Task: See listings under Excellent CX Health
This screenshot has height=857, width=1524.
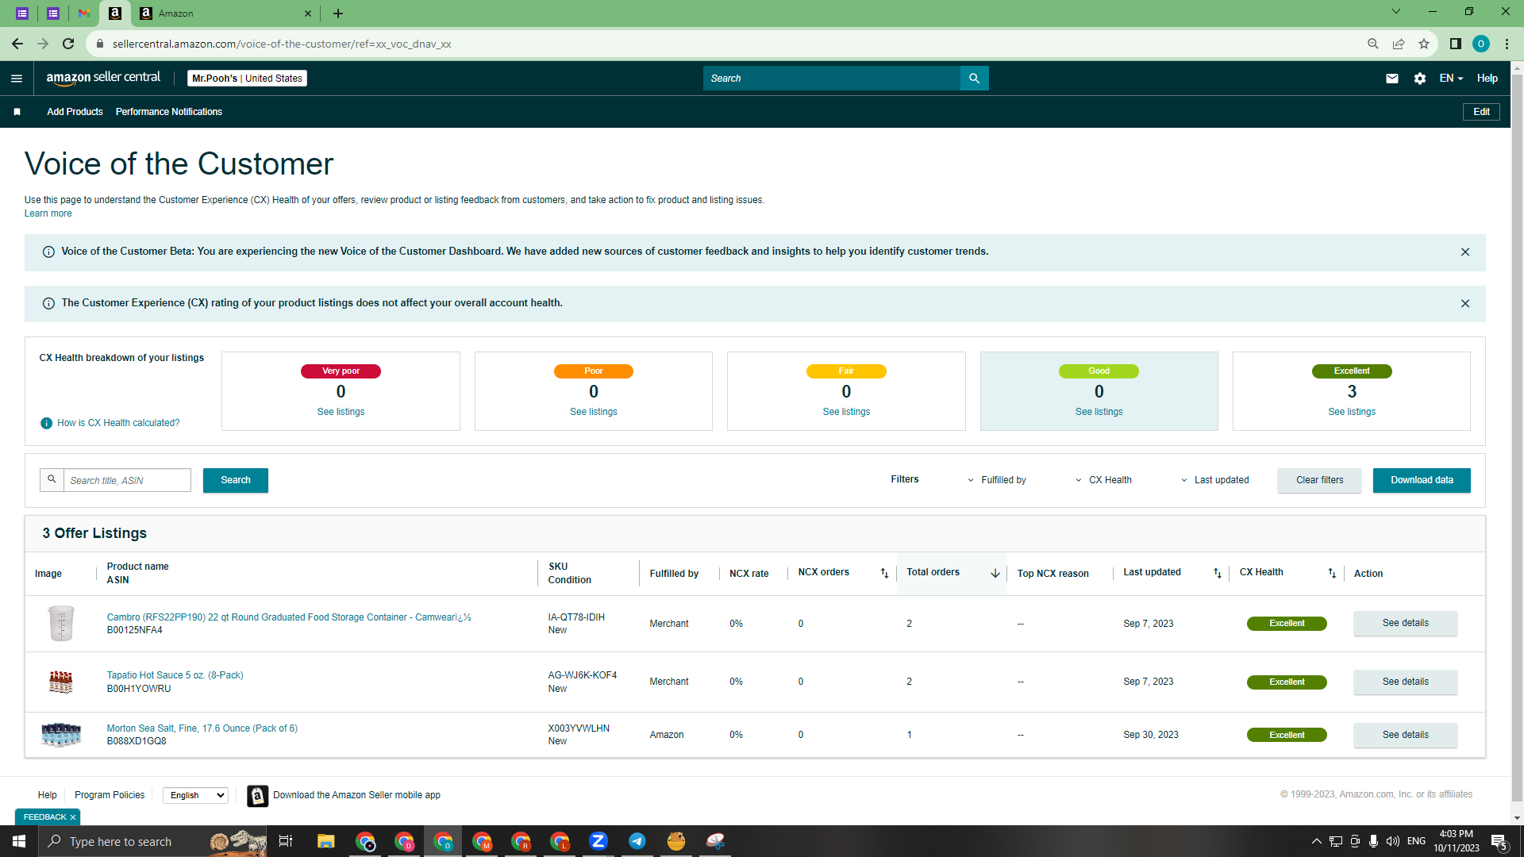Action: pyautogui.click(x=1352, y=412)
